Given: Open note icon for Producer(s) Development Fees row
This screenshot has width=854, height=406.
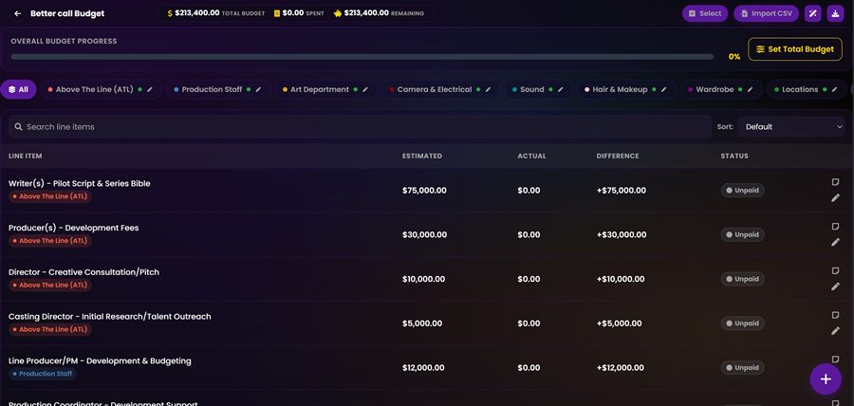Looking at the screenshot, I should (x=835, y=227).
